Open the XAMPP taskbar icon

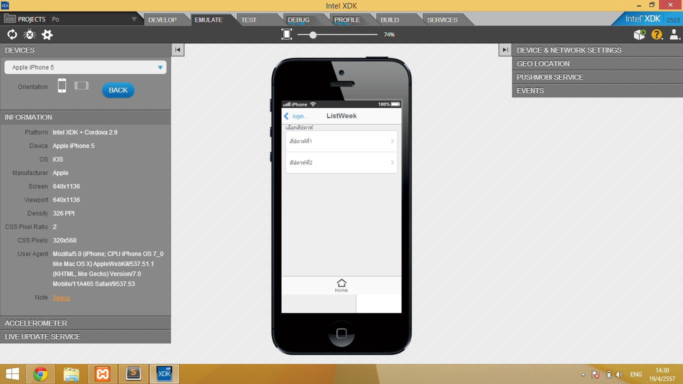[102, 374]
